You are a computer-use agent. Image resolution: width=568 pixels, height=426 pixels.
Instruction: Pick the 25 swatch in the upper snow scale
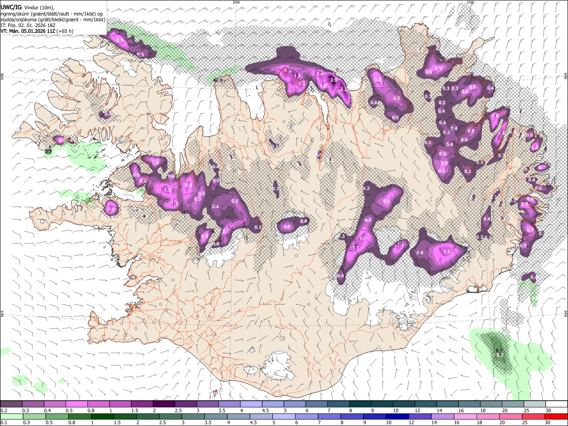coord(535,404)
